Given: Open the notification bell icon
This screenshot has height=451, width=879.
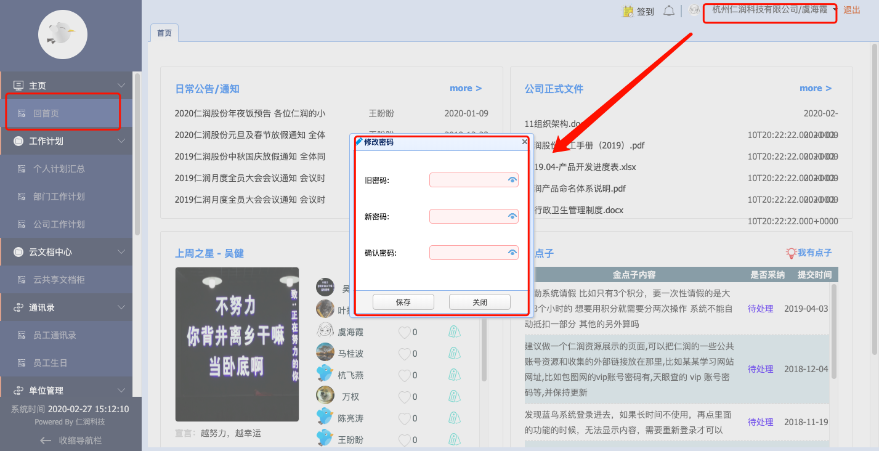Looking at the screenshot, I should (x=668, y=10).
